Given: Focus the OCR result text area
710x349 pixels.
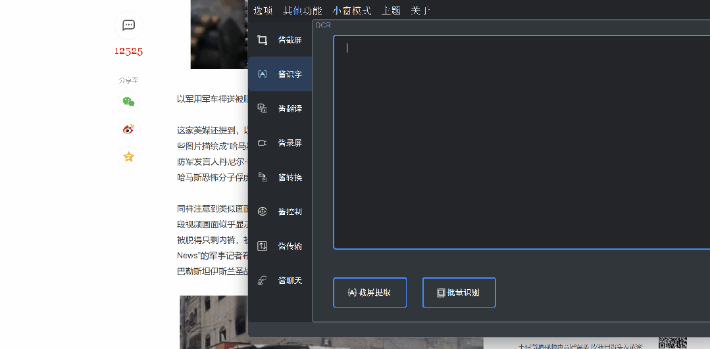Looking at the screenshot, I should pyautogui.click(x=522, y=142).
